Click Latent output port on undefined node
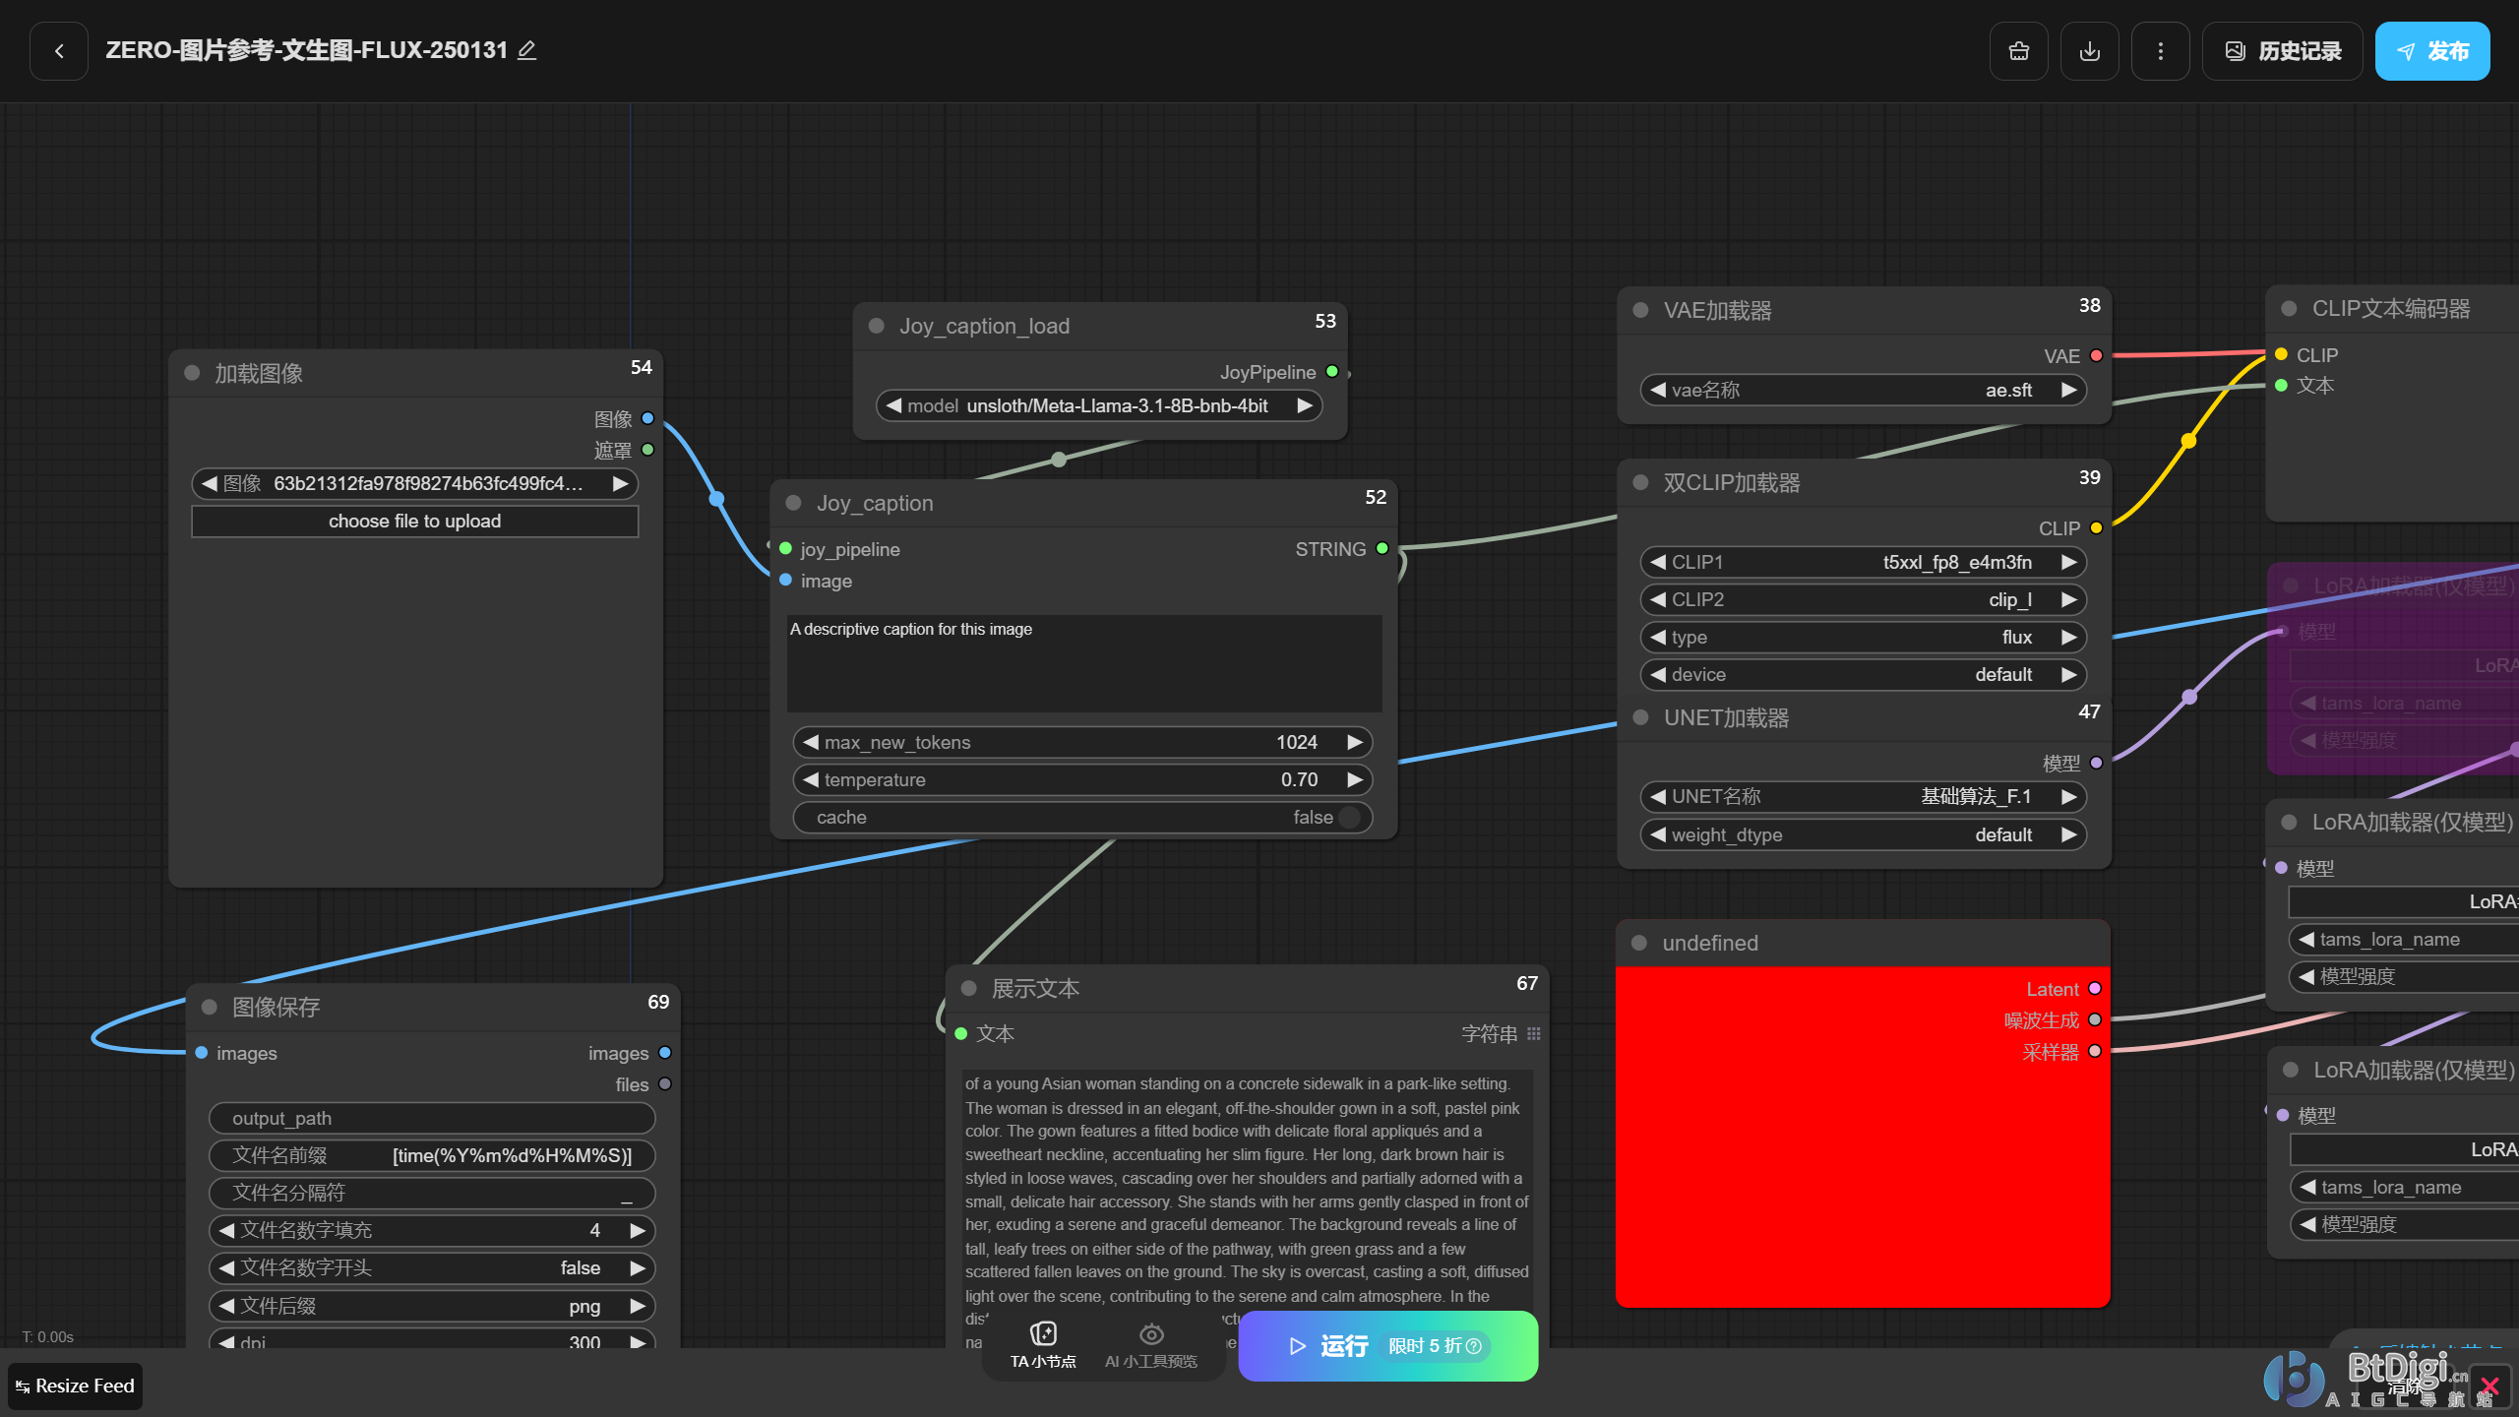 pos(2095,988)
